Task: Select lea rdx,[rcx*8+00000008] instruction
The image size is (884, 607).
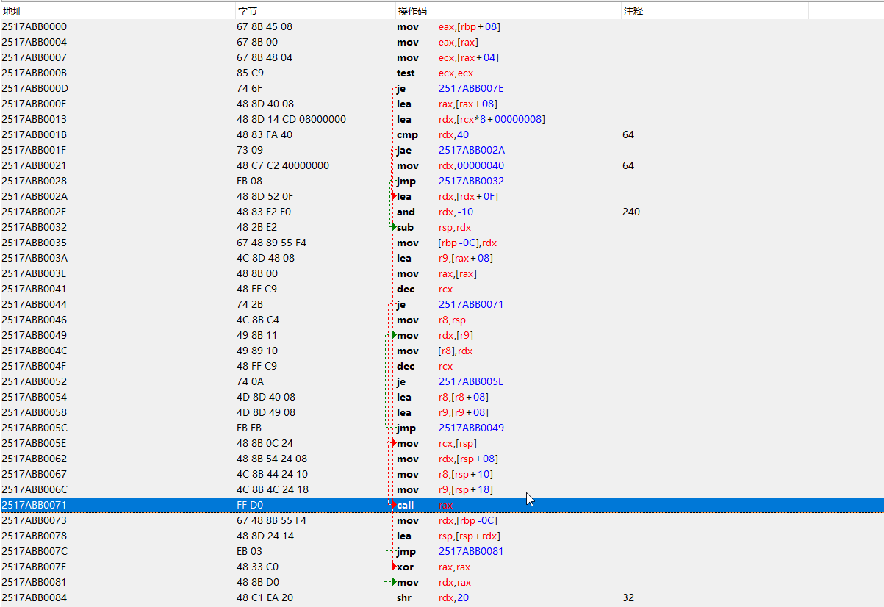Action: 471,119
